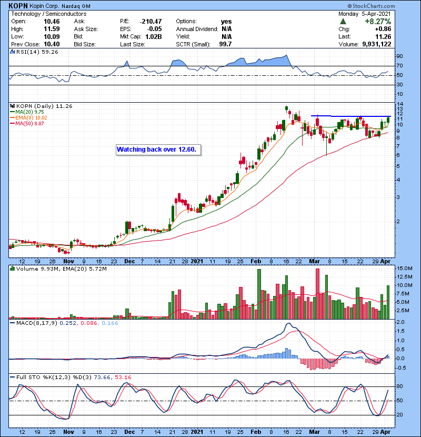Click the MACD histogram value 0.166
This screenshot has height=437, width=421.
point(110,323)
